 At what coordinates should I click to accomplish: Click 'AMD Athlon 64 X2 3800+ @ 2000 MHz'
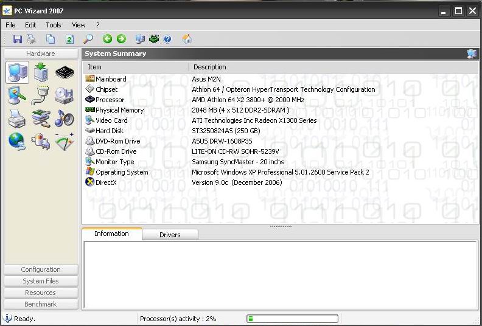pyautogui.click(x=248, y=100)
